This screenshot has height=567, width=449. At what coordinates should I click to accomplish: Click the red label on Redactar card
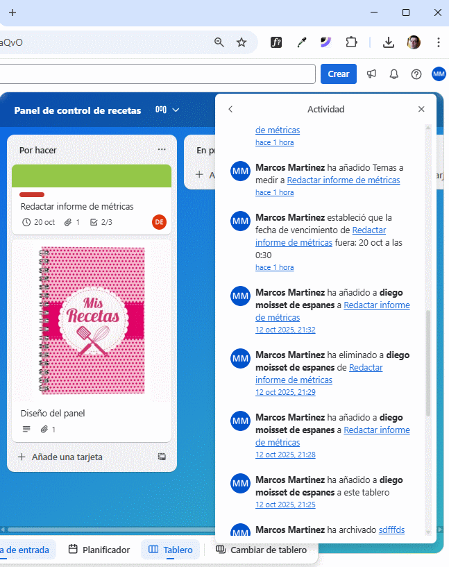coord(32,194)
